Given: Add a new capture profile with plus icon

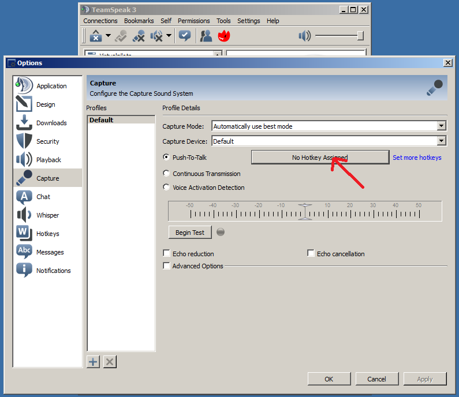Looking at the screenshot, I should coord(93,362).
